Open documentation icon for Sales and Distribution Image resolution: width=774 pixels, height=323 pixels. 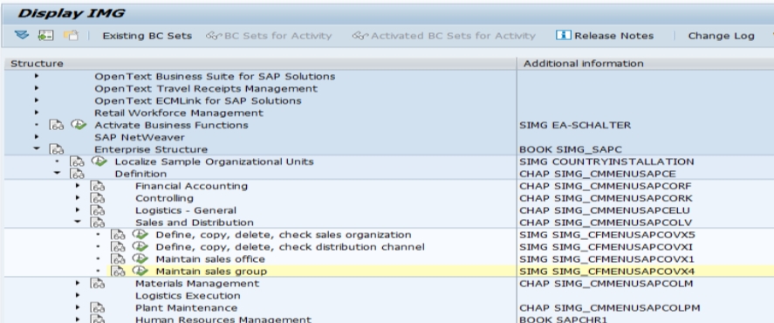[x=98, y=223]
